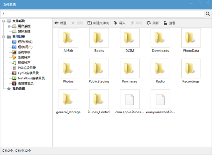Select the Installous安装目录 sidebar icon
Viewport: 212px width, 155px height.
click(14, 78)
